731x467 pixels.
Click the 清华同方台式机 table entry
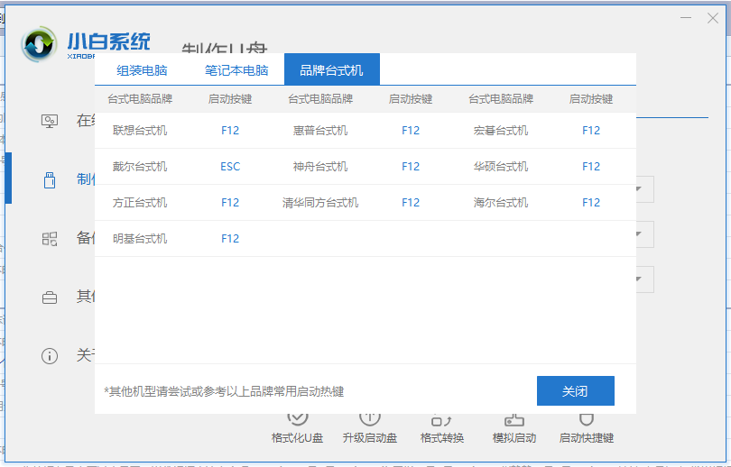click(x=320, y=203)
